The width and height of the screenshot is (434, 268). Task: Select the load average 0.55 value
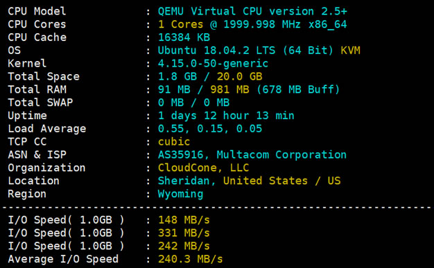coord(171,129)
